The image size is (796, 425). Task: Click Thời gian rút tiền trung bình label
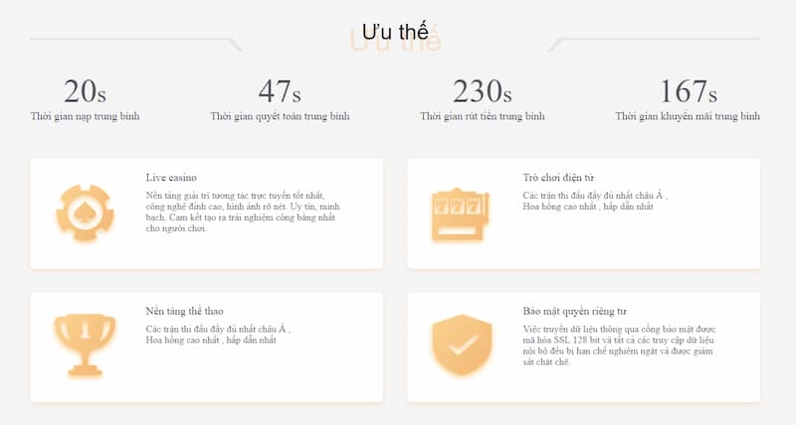click(482, 117)
